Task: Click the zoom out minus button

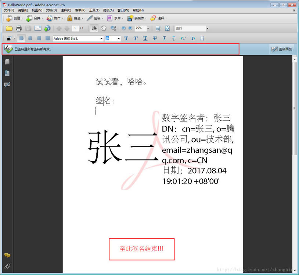Action: tap(123, 28)
